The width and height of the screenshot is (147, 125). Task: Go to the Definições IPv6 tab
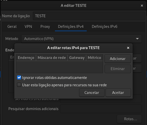point(105,27)
